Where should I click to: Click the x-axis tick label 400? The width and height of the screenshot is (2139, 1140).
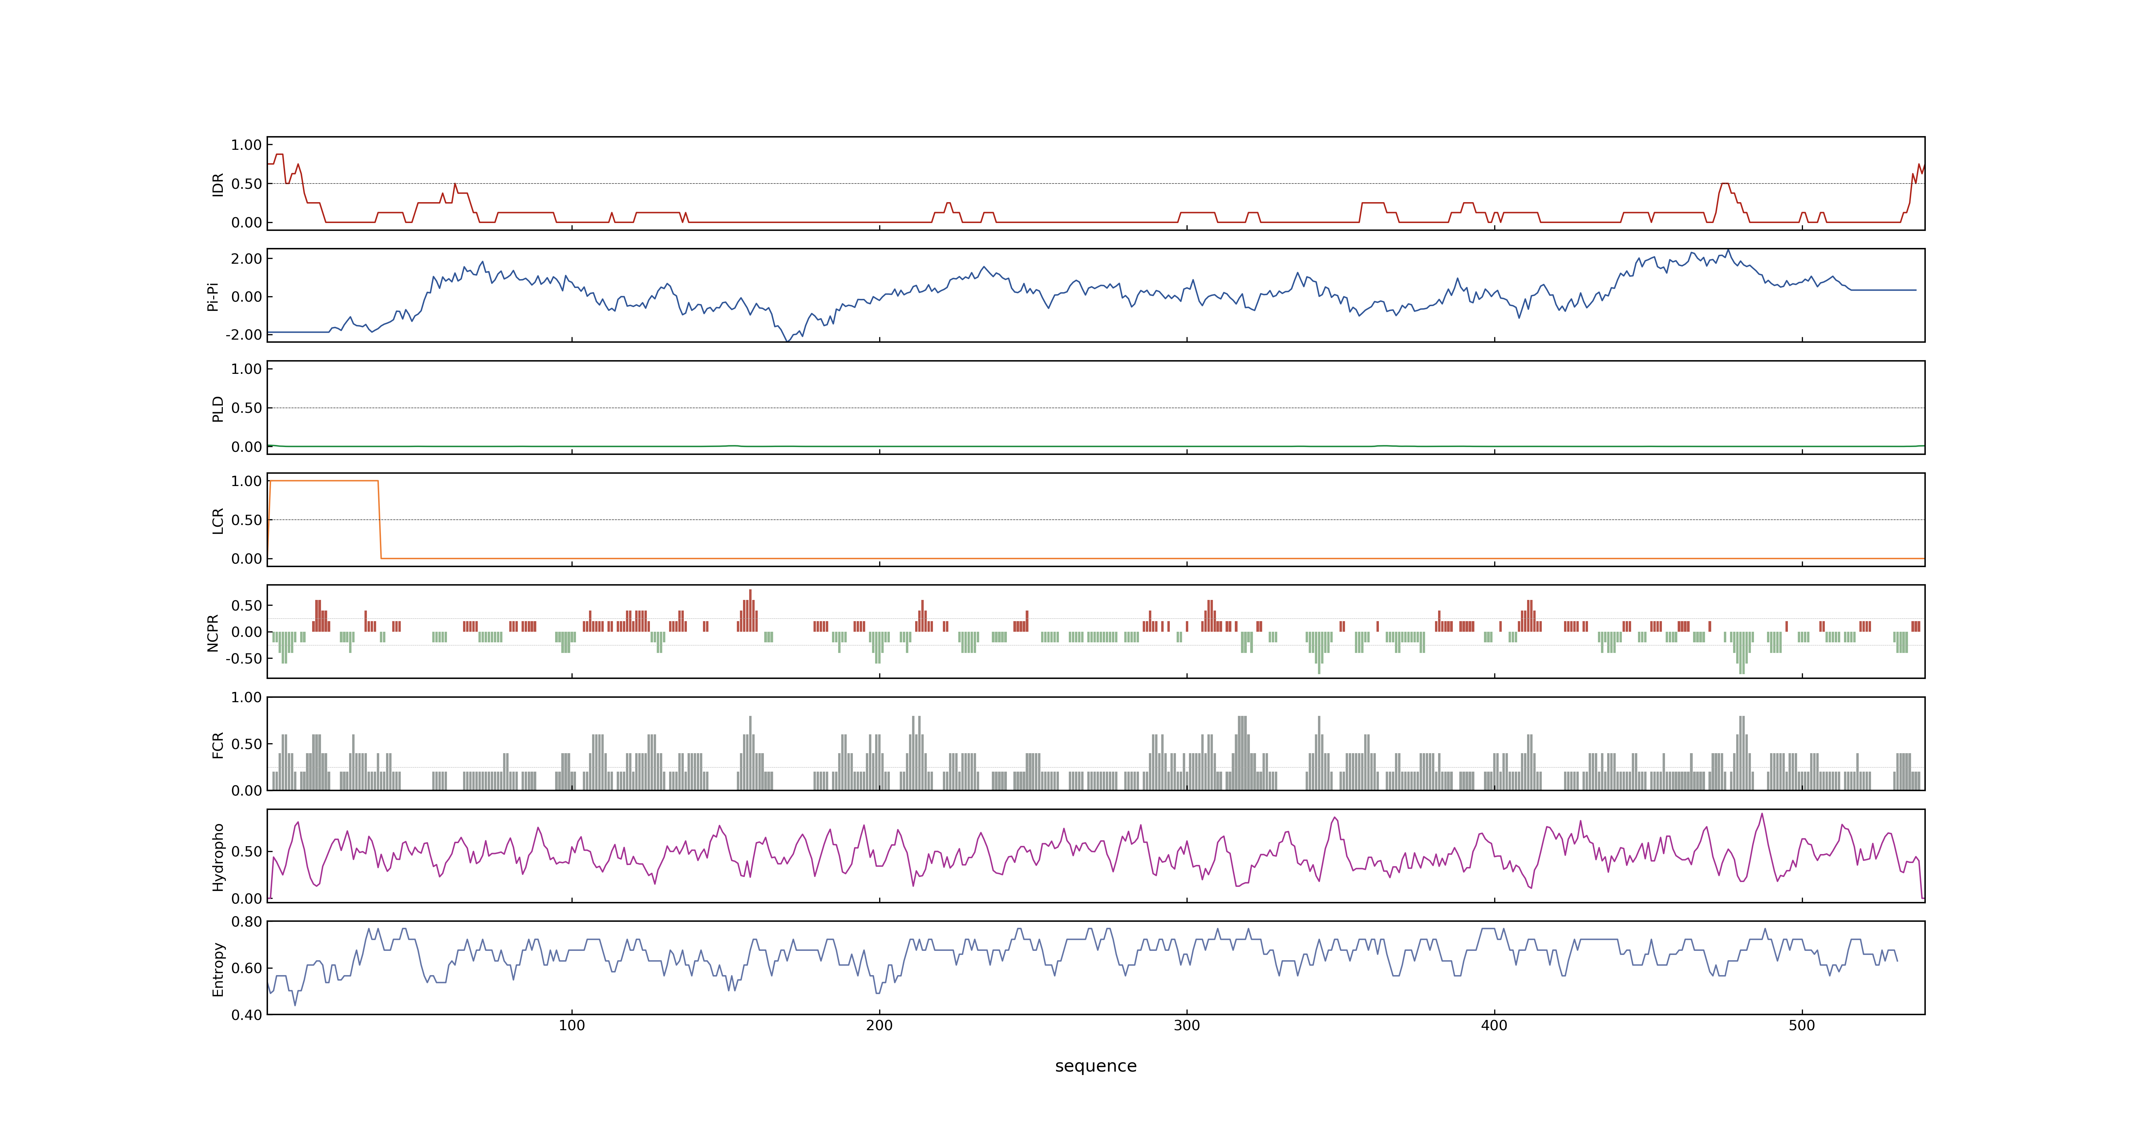point(1494,1025)
